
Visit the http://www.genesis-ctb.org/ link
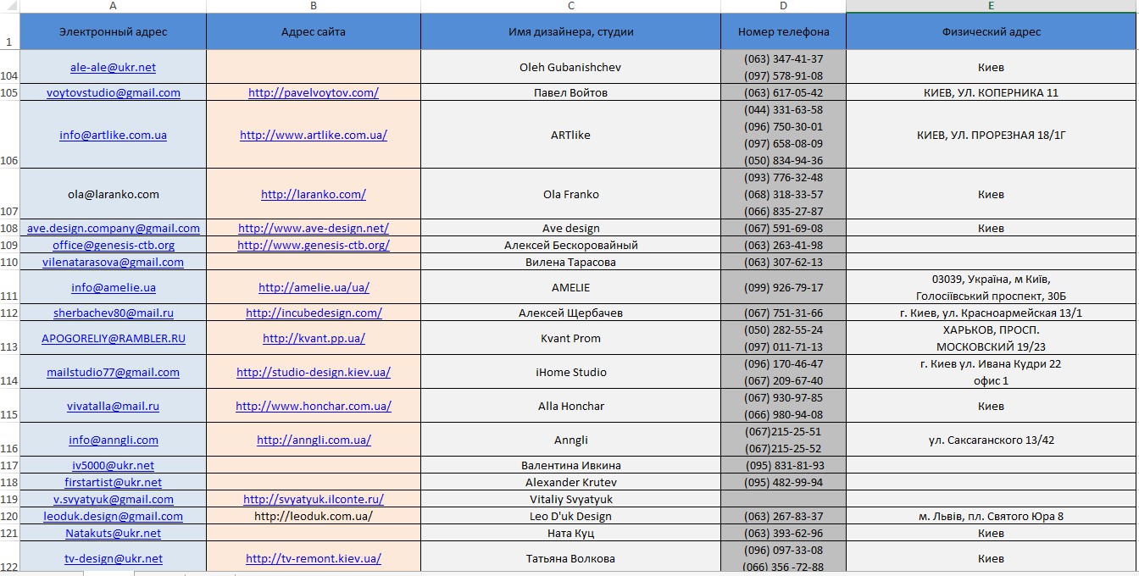[314, 246]
